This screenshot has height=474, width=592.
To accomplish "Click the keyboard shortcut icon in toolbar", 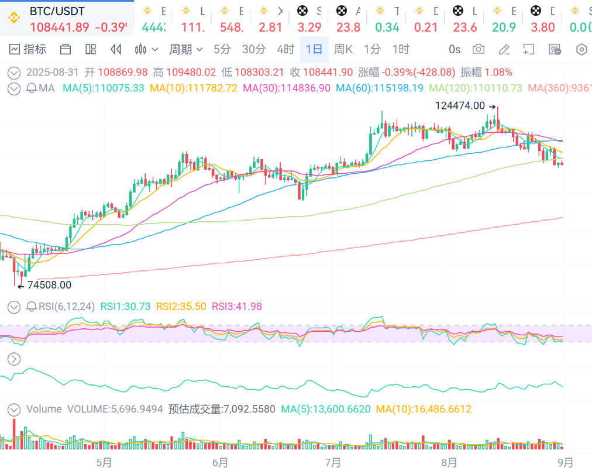I will [555, 50].
